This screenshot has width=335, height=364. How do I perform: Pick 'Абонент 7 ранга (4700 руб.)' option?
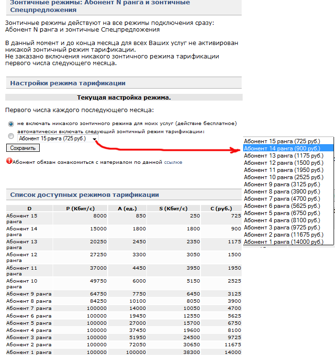coord(289,199)
